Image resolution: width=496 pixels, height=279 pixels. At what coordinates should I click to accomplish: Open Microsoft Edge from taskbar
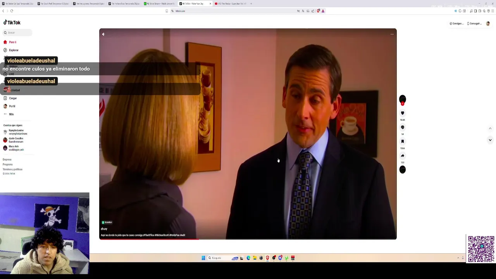pos(248,258)
